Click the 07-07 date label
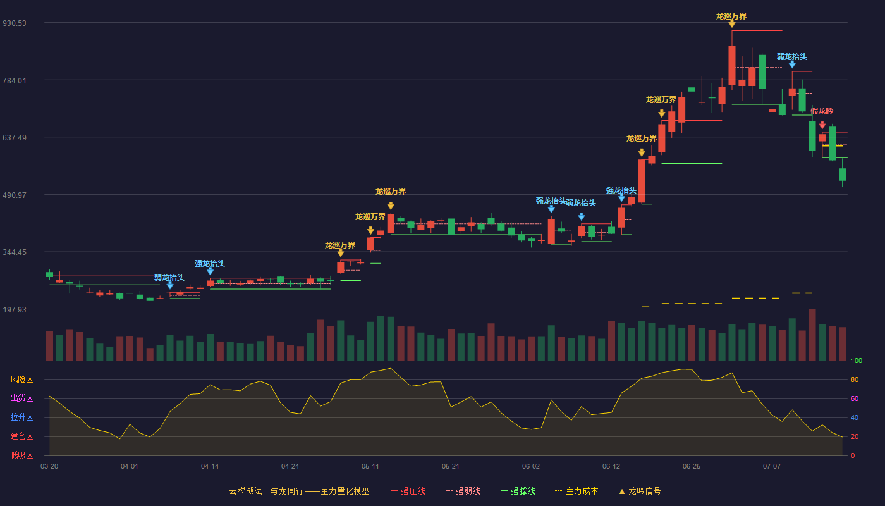The image size is (885, 506). point(772,466)
